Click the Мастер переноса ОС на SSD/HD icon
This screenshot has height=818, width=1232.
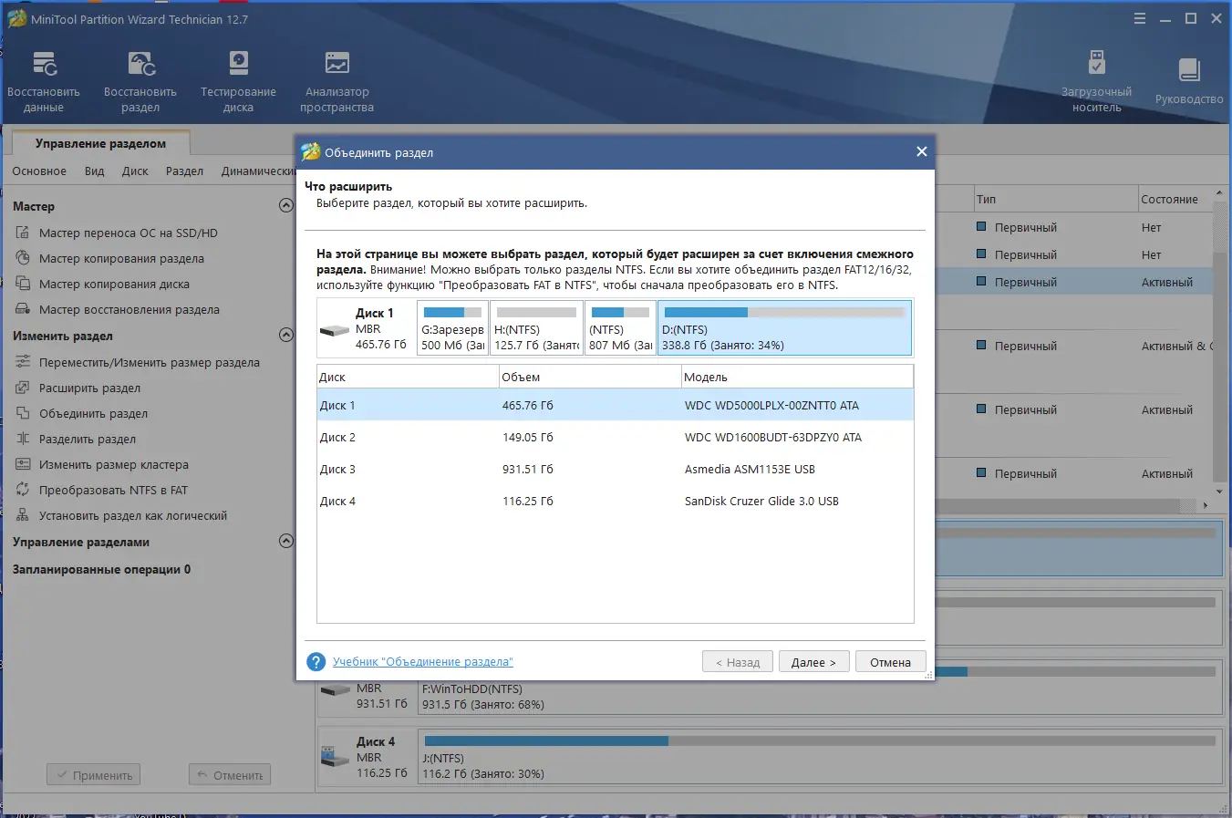[23, 233]
